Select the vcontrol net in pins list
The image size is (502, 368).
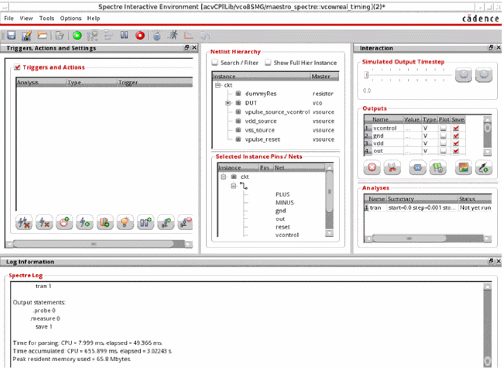(287, 235)
